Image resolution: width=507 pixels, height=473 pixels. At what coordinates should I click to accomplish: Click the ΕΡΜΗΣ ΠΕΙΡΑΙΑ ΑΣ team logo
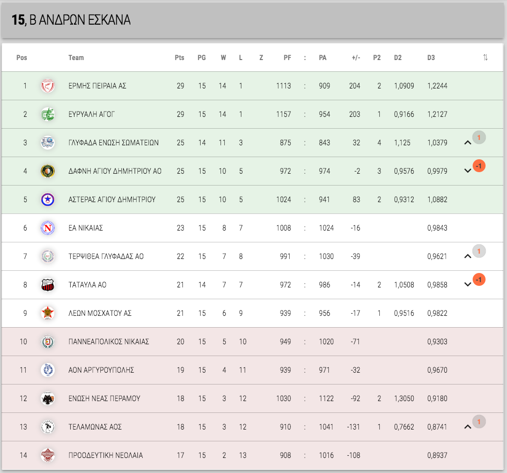point(48,86)
